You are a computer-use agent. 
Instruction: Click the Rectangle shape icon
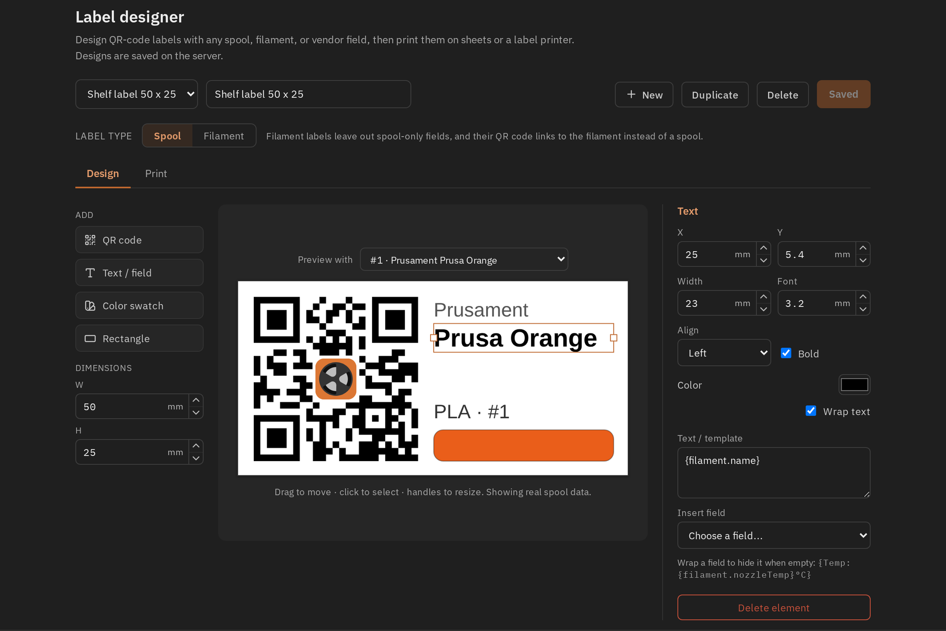coord(90,338)
